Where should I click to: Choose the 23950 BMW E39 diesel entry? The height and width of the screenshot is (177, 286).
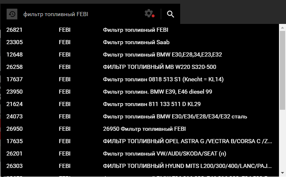click(x=140, y=92)
